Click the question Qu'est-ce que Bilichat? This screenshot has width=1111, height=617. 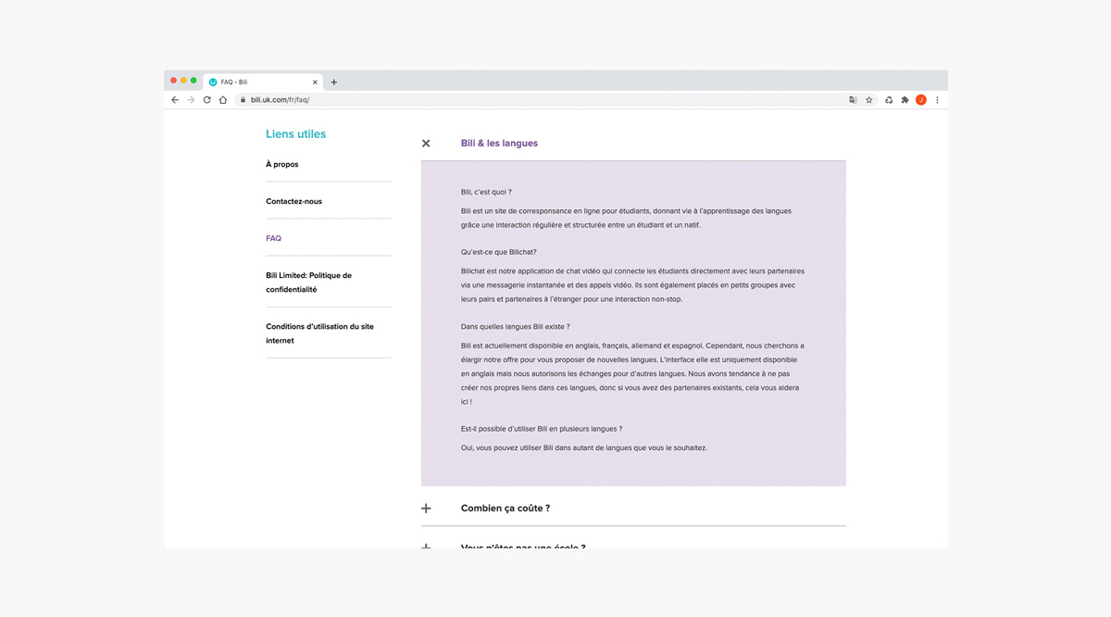point(499,252)
